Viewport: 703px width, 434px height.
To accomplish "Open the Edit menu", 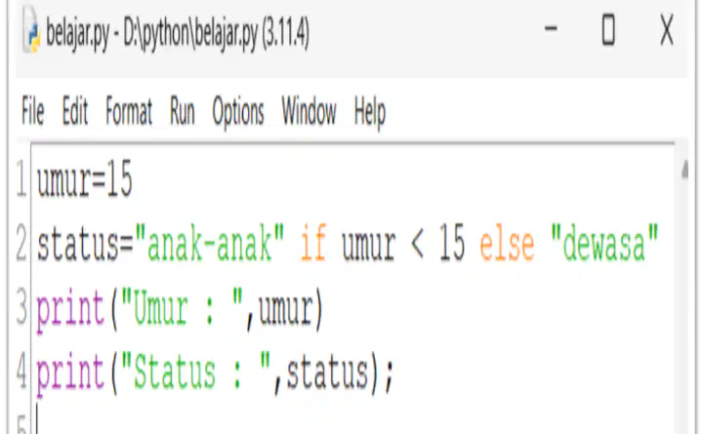I will point(75,111).
